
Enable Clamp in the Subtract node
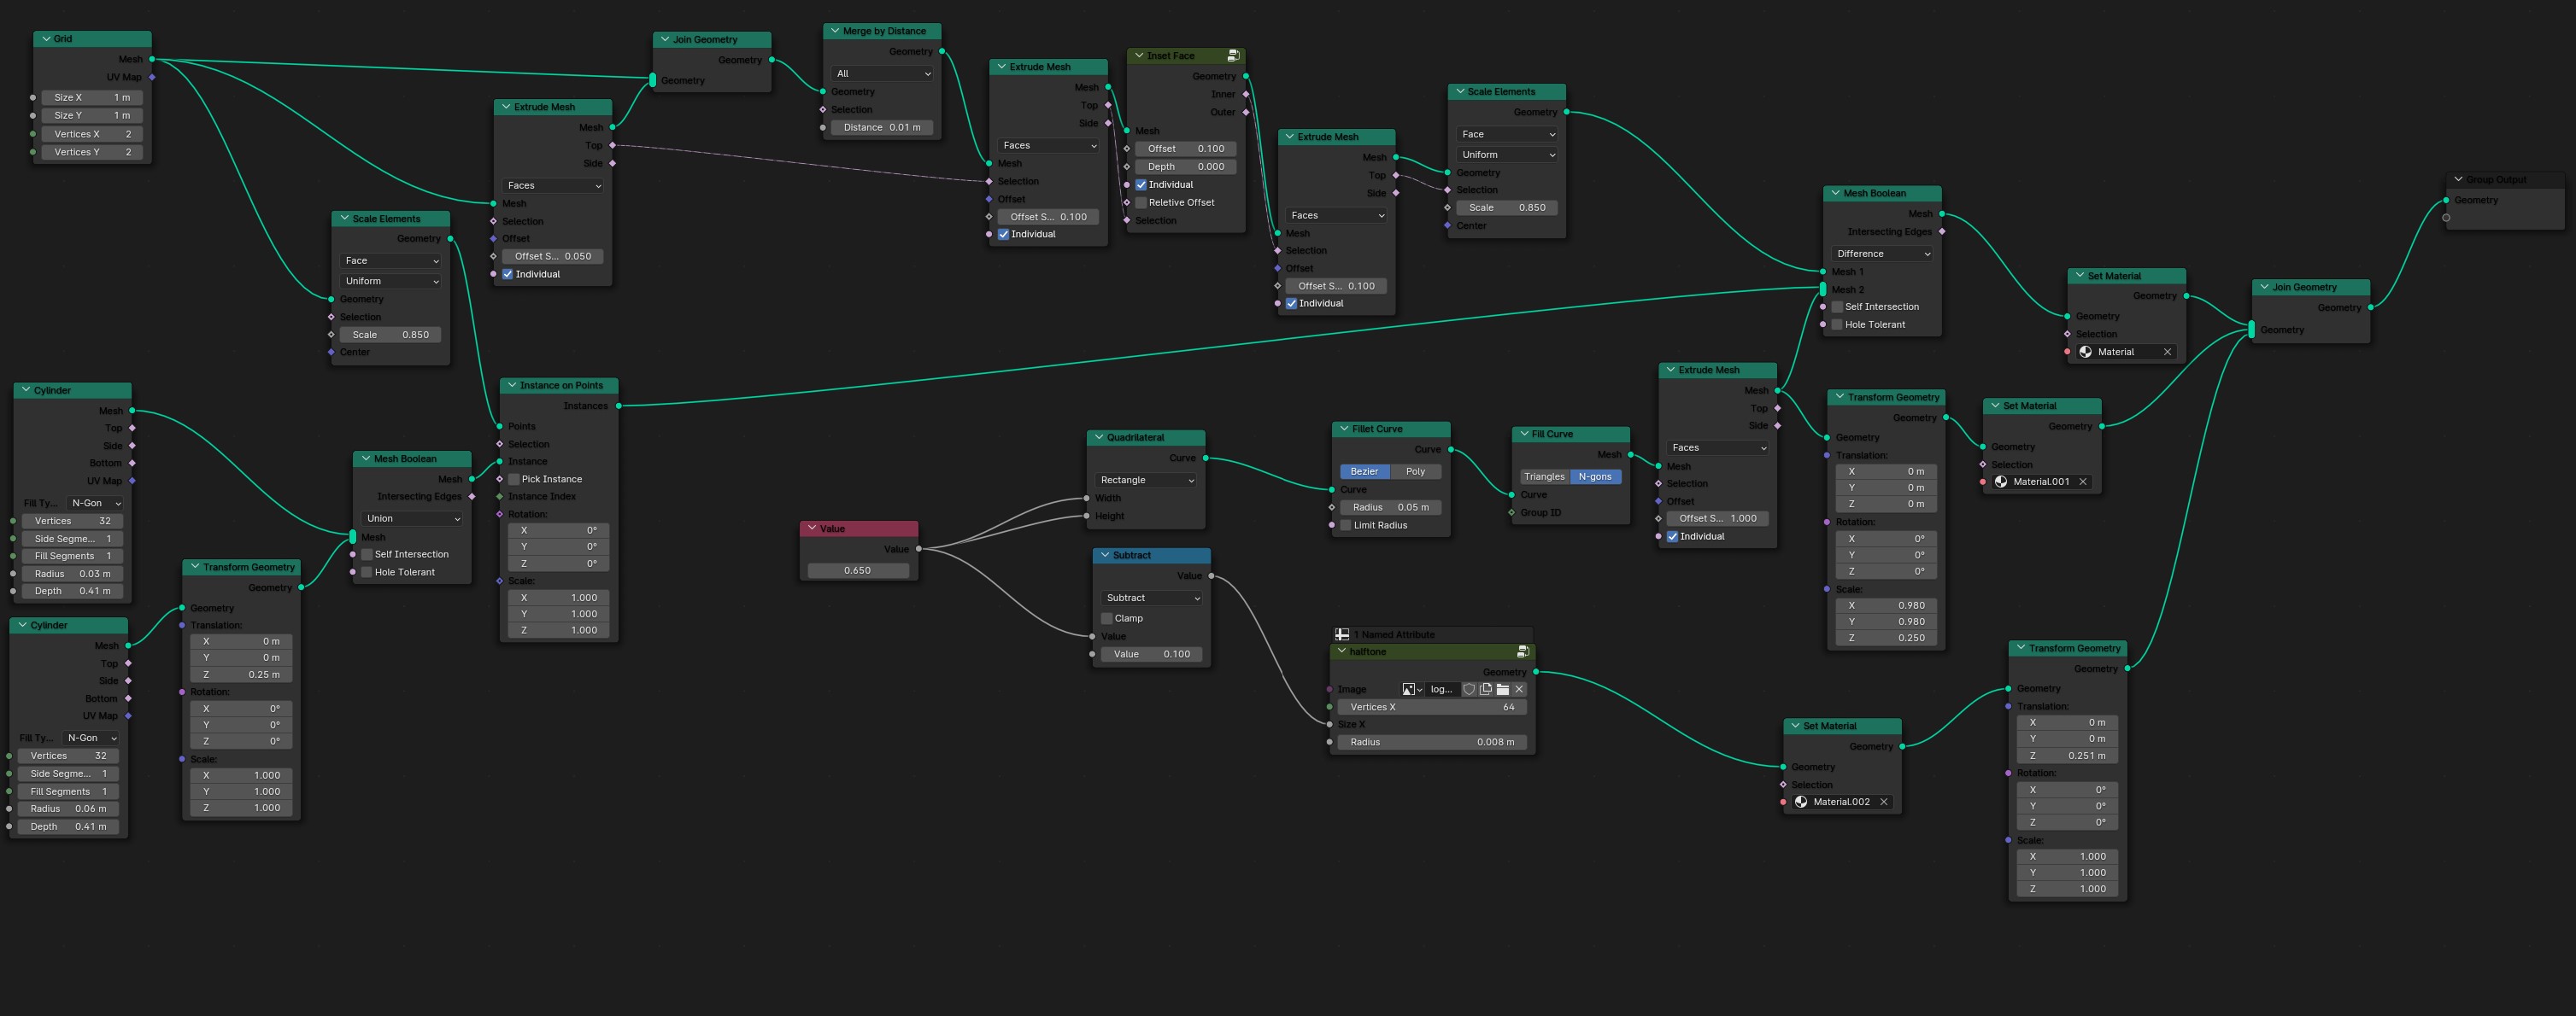[x=1107, y=618]
